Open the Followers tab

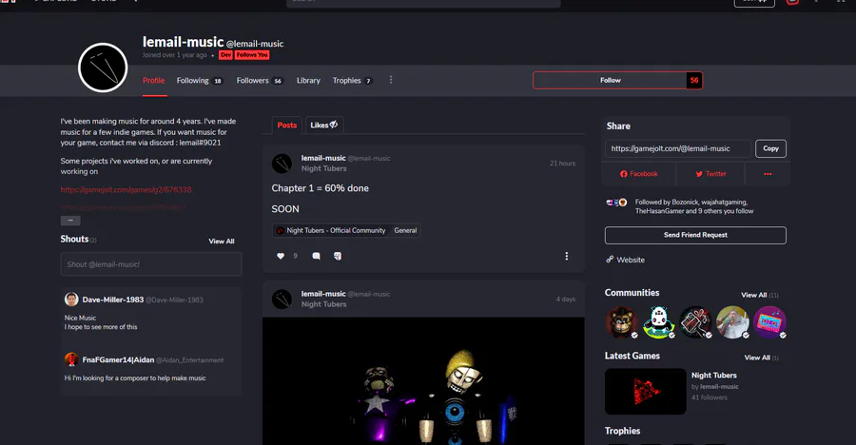260,80
